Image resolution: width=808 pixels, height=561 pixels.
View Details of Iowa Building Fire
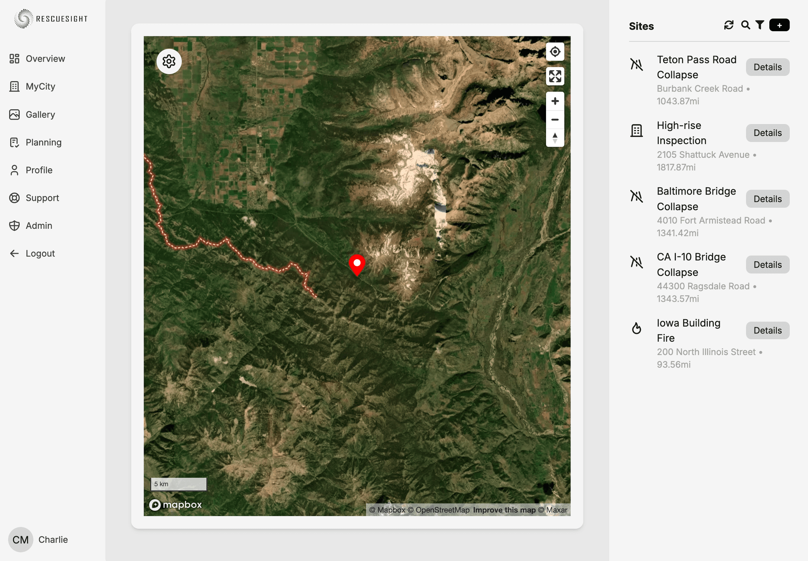tap(767, 331)
